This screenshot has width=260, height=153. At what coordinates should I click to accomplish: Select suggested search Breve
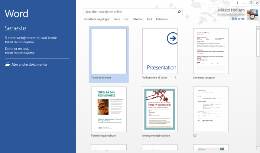click(x=117, y=19)
